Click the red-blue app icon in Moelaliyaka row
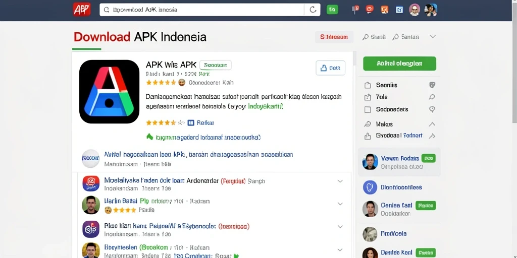 (x=91, y=183)
